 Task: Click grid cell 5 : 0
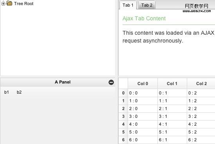pos(143,132)
